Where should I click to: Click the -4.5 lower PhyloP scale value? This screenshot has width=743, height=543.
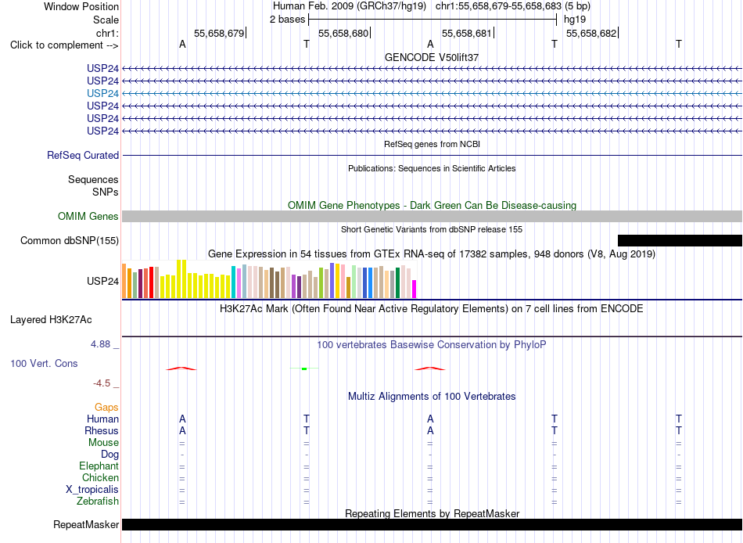102,383
